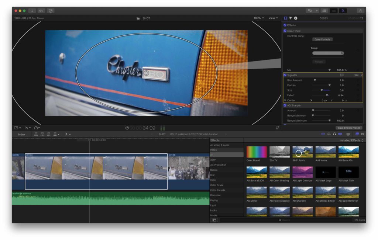Adjust the Vignette Size slider
Screen dimensions: 378x240
click(322, 90)
